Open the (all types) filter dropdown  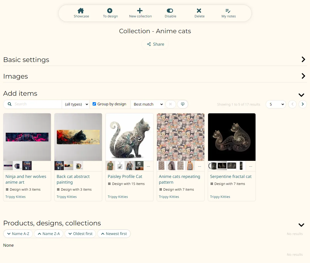tap(76, 104)
